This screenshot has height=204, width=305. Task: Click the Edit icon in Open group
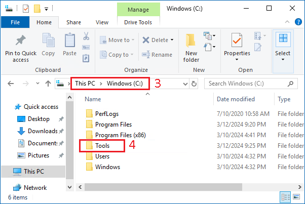pos(258,47)
